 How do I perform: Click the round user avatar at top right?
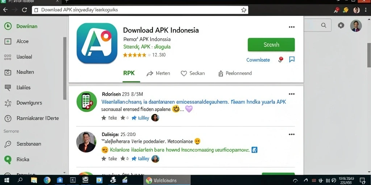tap(356, 26)
